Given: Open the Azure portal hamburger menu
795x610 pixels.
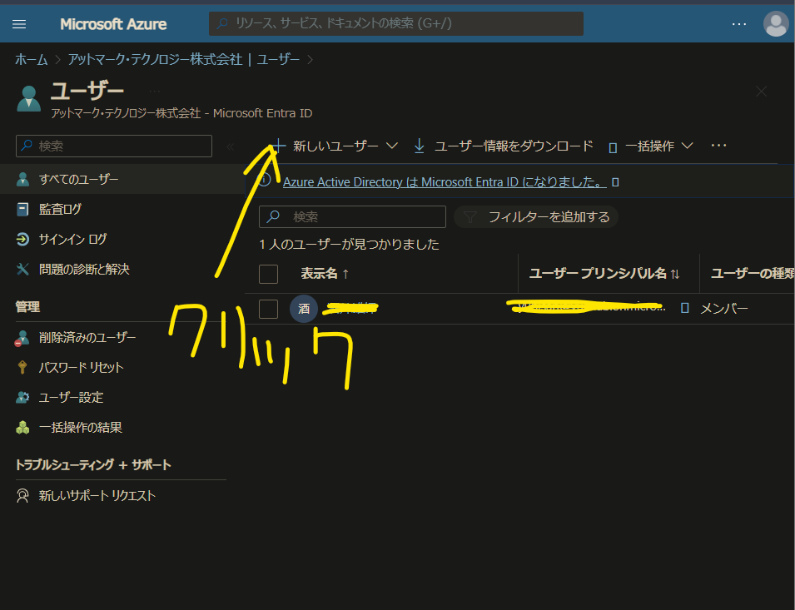Looking at the screenshot, I should [x=18, y=23].
